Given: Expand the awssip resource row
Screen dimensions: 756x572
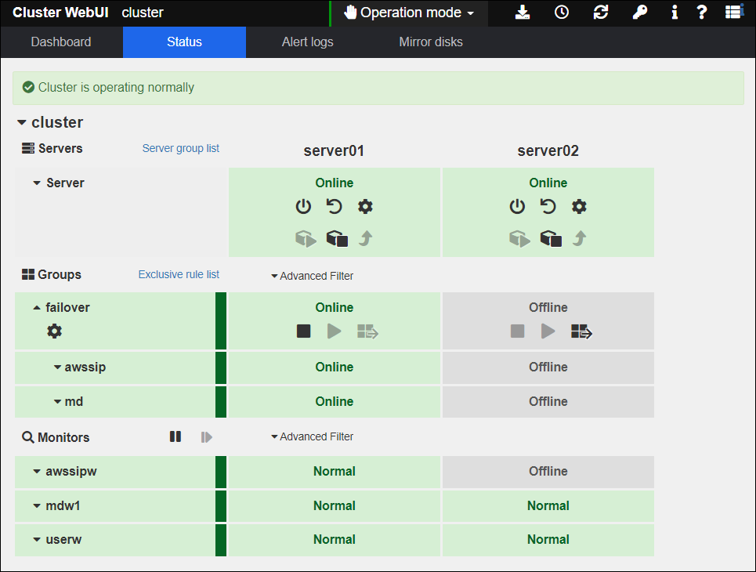Looking at the screenshot, I should coord(57,367).
